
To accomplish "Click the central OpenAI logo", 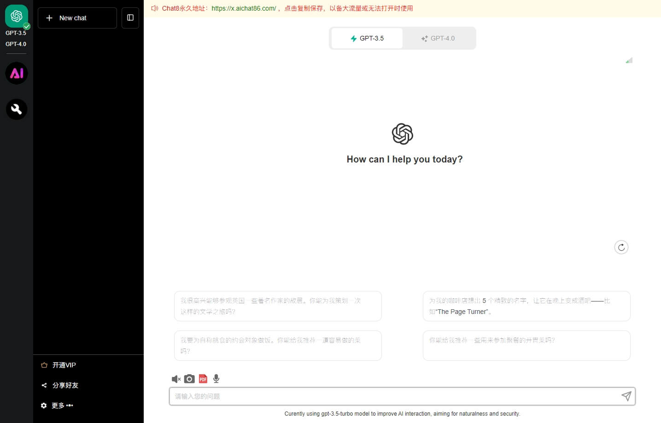I will pos(403,134).
